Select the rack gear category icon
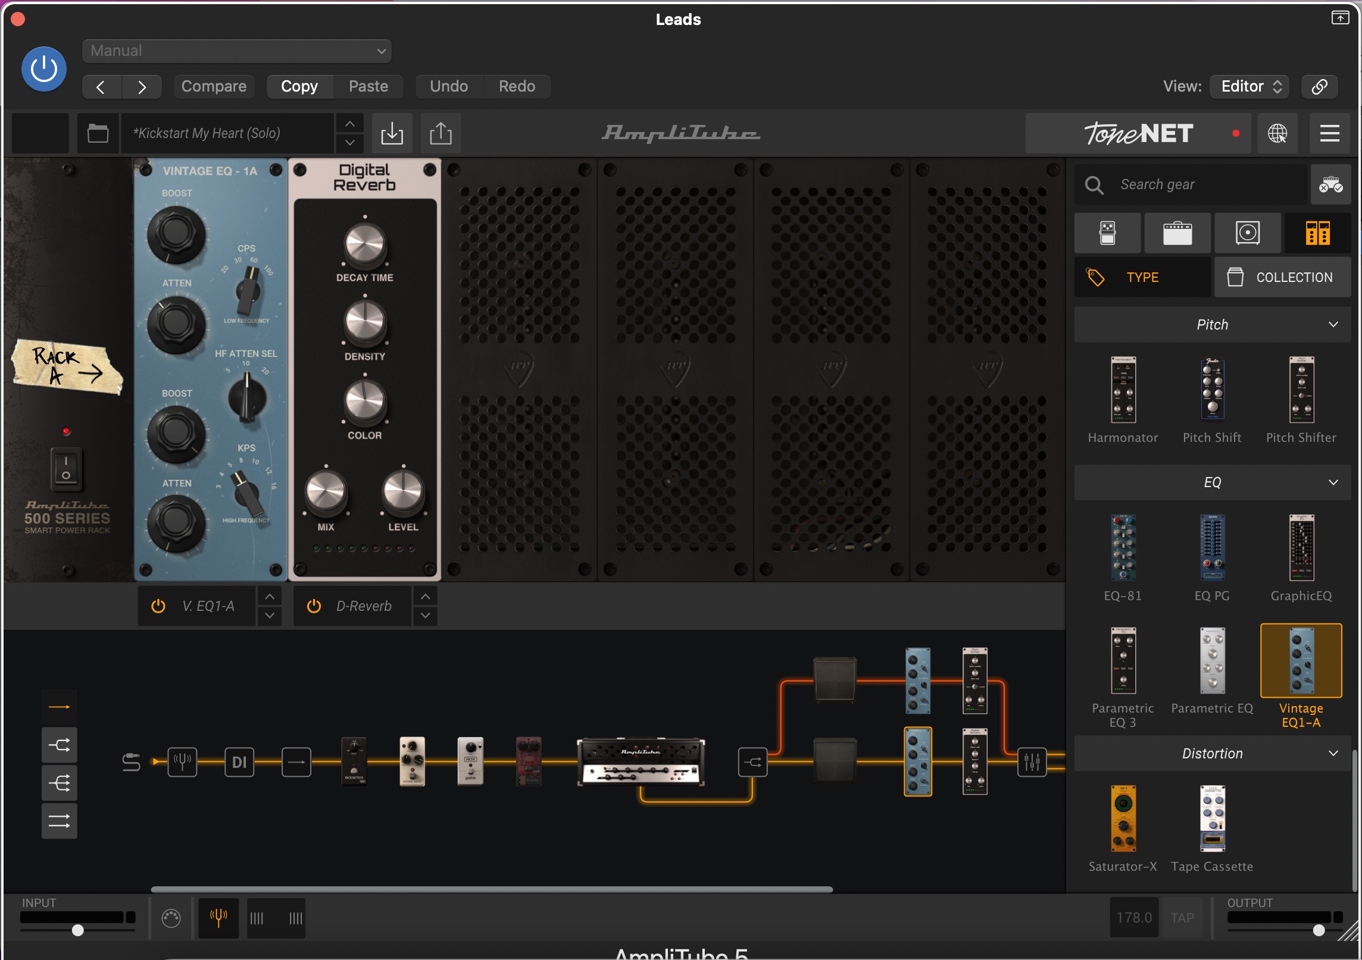Screen dimensions: 1362x960 point(1317,233)
